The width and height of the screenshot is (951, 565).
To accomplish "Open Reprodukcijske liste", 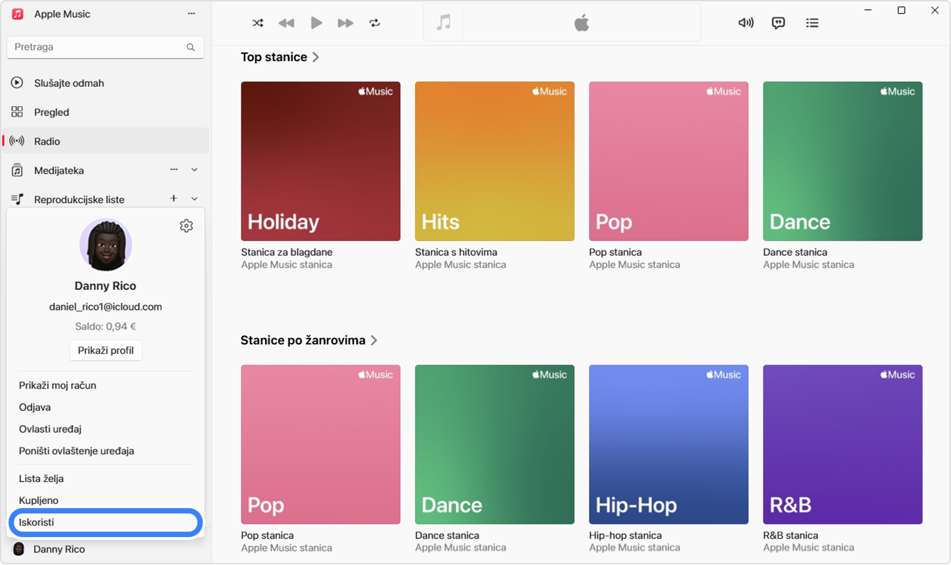I will coord(79,200).
